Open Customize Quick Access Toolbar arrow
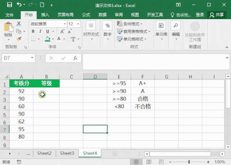 52,5
